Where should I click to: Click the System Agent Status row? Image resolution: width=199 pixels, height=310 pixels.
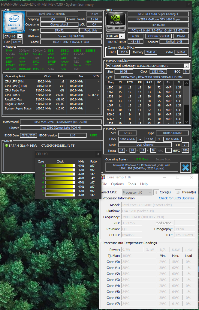click(x=52, y=108)
